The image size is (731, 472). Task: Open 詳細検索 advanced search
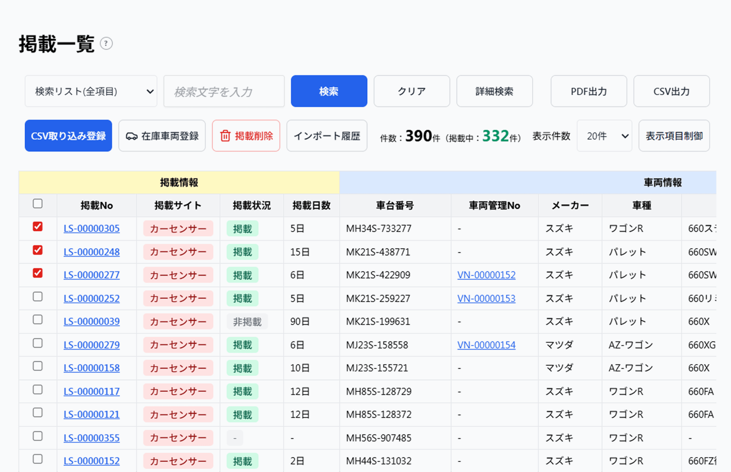tap(495, 91)
